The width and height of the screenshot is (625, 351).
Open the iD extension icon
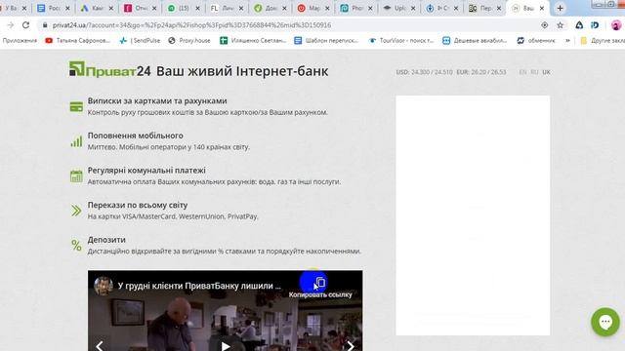pyautogui.click(x=595, y=25)
